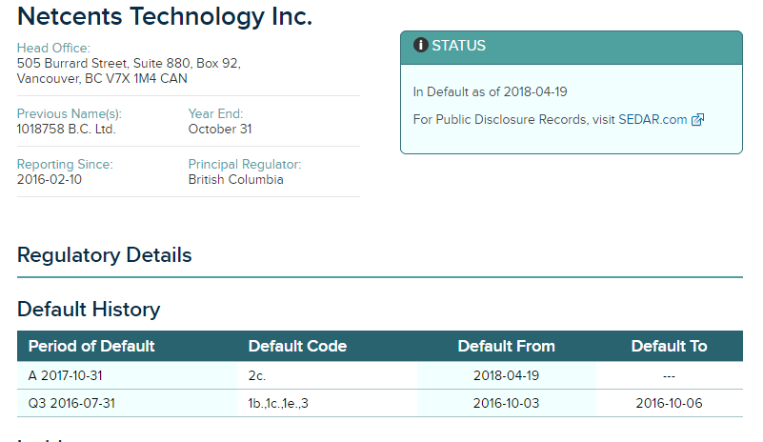Click the Q3 2016-07-31 default period row
Viewport: 763px width, 442px height.
(70, 403)
